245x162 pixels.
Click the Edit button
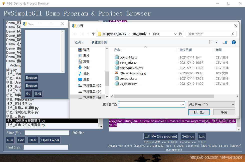[21, 140]
